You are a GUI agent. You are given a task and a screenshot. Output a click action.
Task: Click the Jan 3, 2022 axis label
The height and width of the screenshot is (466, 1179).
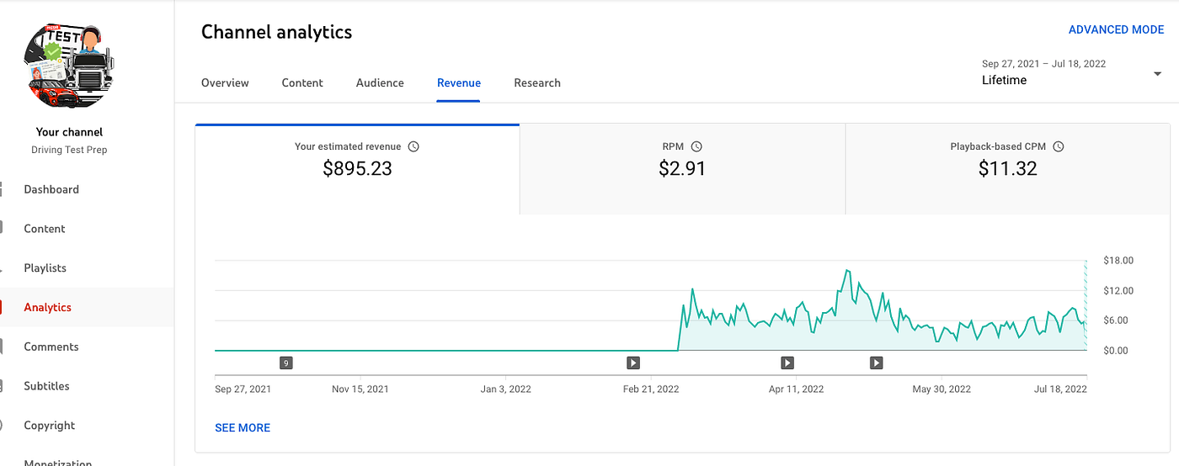click(x=505, y=389)
